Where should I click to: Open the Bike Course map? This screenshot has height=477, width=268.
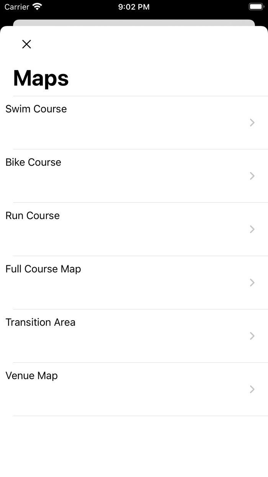click(x=33, y=162)
